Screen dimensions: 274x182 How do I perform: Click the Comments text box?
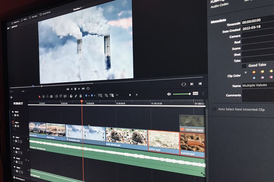(x=258, y=96)
